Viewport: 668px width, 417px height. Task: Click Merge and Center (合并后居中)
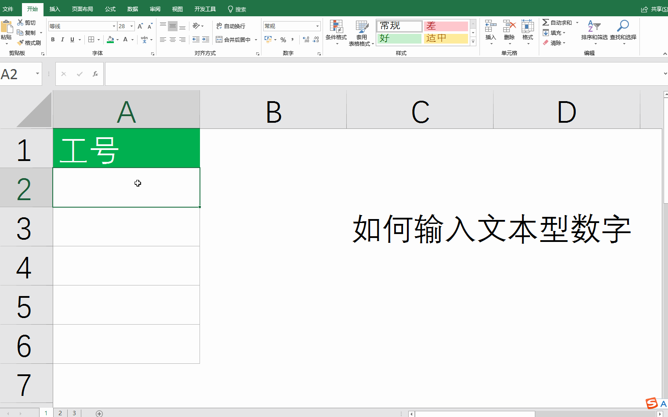coord(233,40)
